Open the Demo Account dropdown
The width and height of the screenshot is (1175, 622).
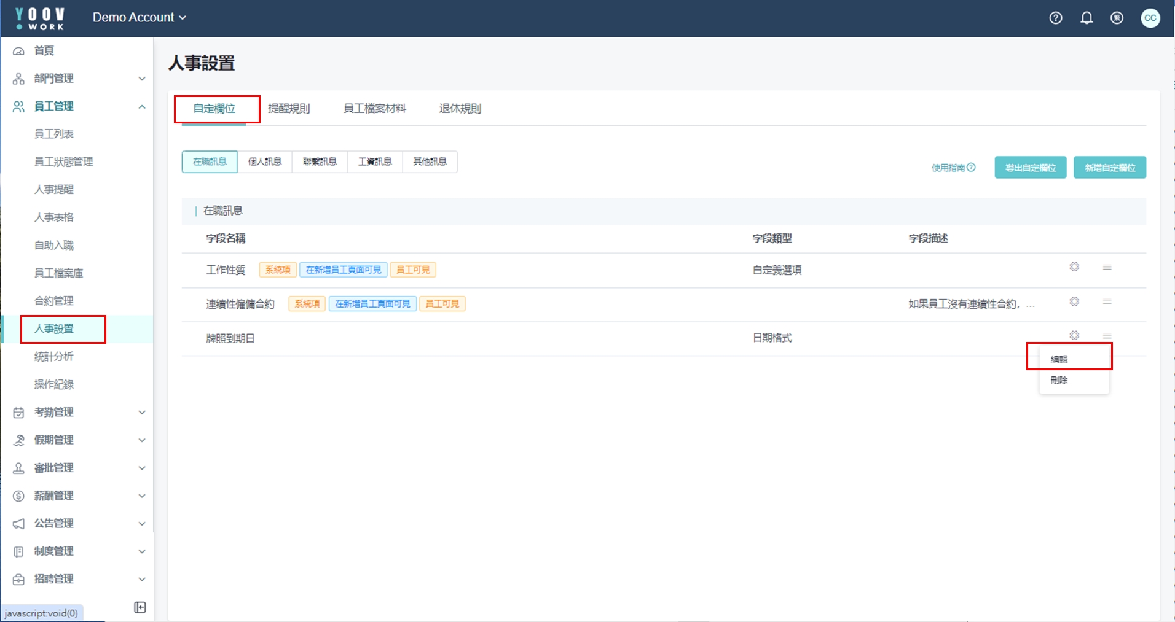(139, 18)
